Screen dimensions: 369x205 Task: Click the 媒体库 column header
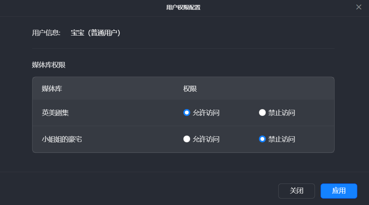click(x=52, y=89)
